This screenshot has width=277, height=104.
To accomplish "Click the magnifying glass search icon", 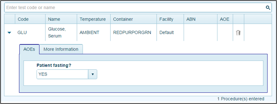I will tap(268, 8).
